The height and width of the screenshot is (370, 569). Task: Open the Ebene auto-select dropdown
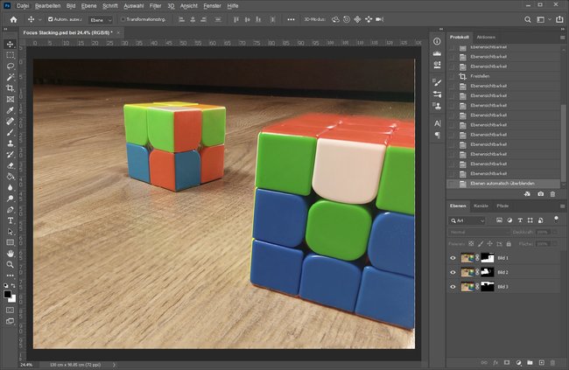(101, 20)
